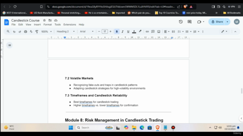Open the Arial font dropdown
The width and height of the screenshot is (243, 136).
coord(87,31)
